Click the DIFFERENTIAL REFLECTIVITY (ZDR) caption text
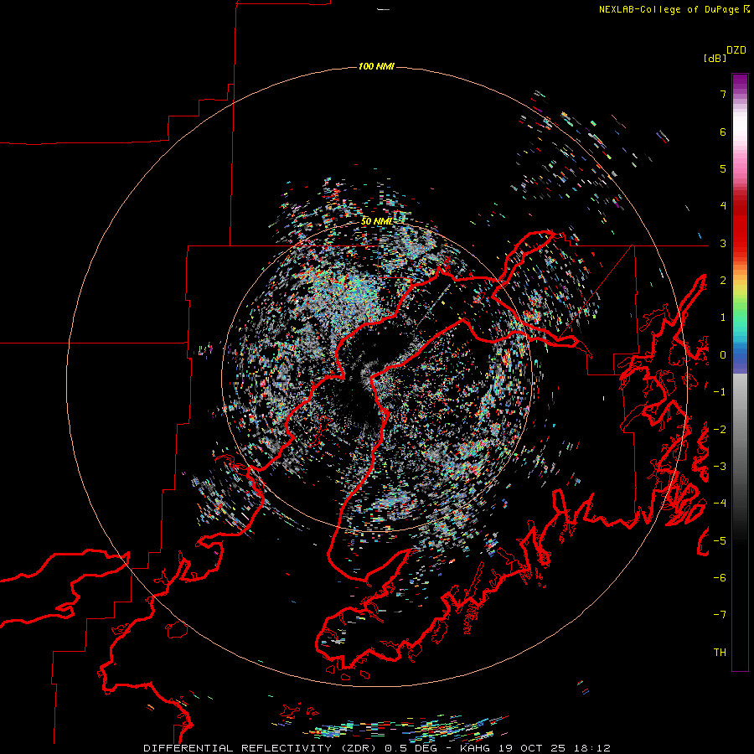 tap(261, 748)
